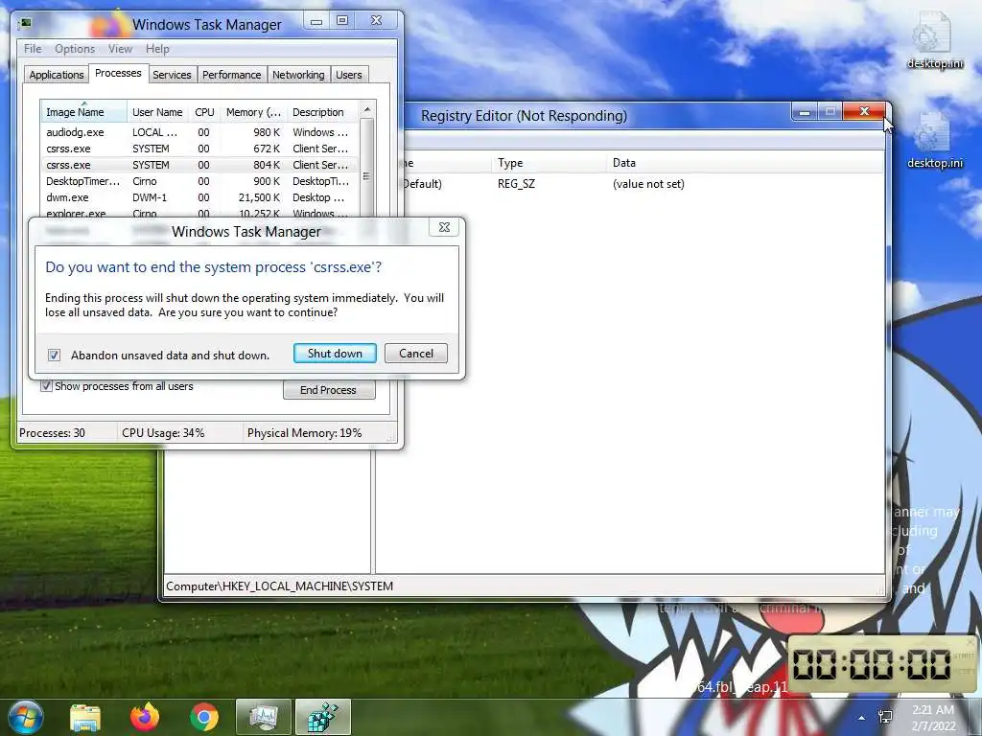Toggle Abandon unsaved data and shut down checkbox
The height and width of the screenshot is (736, 982).
55,356
